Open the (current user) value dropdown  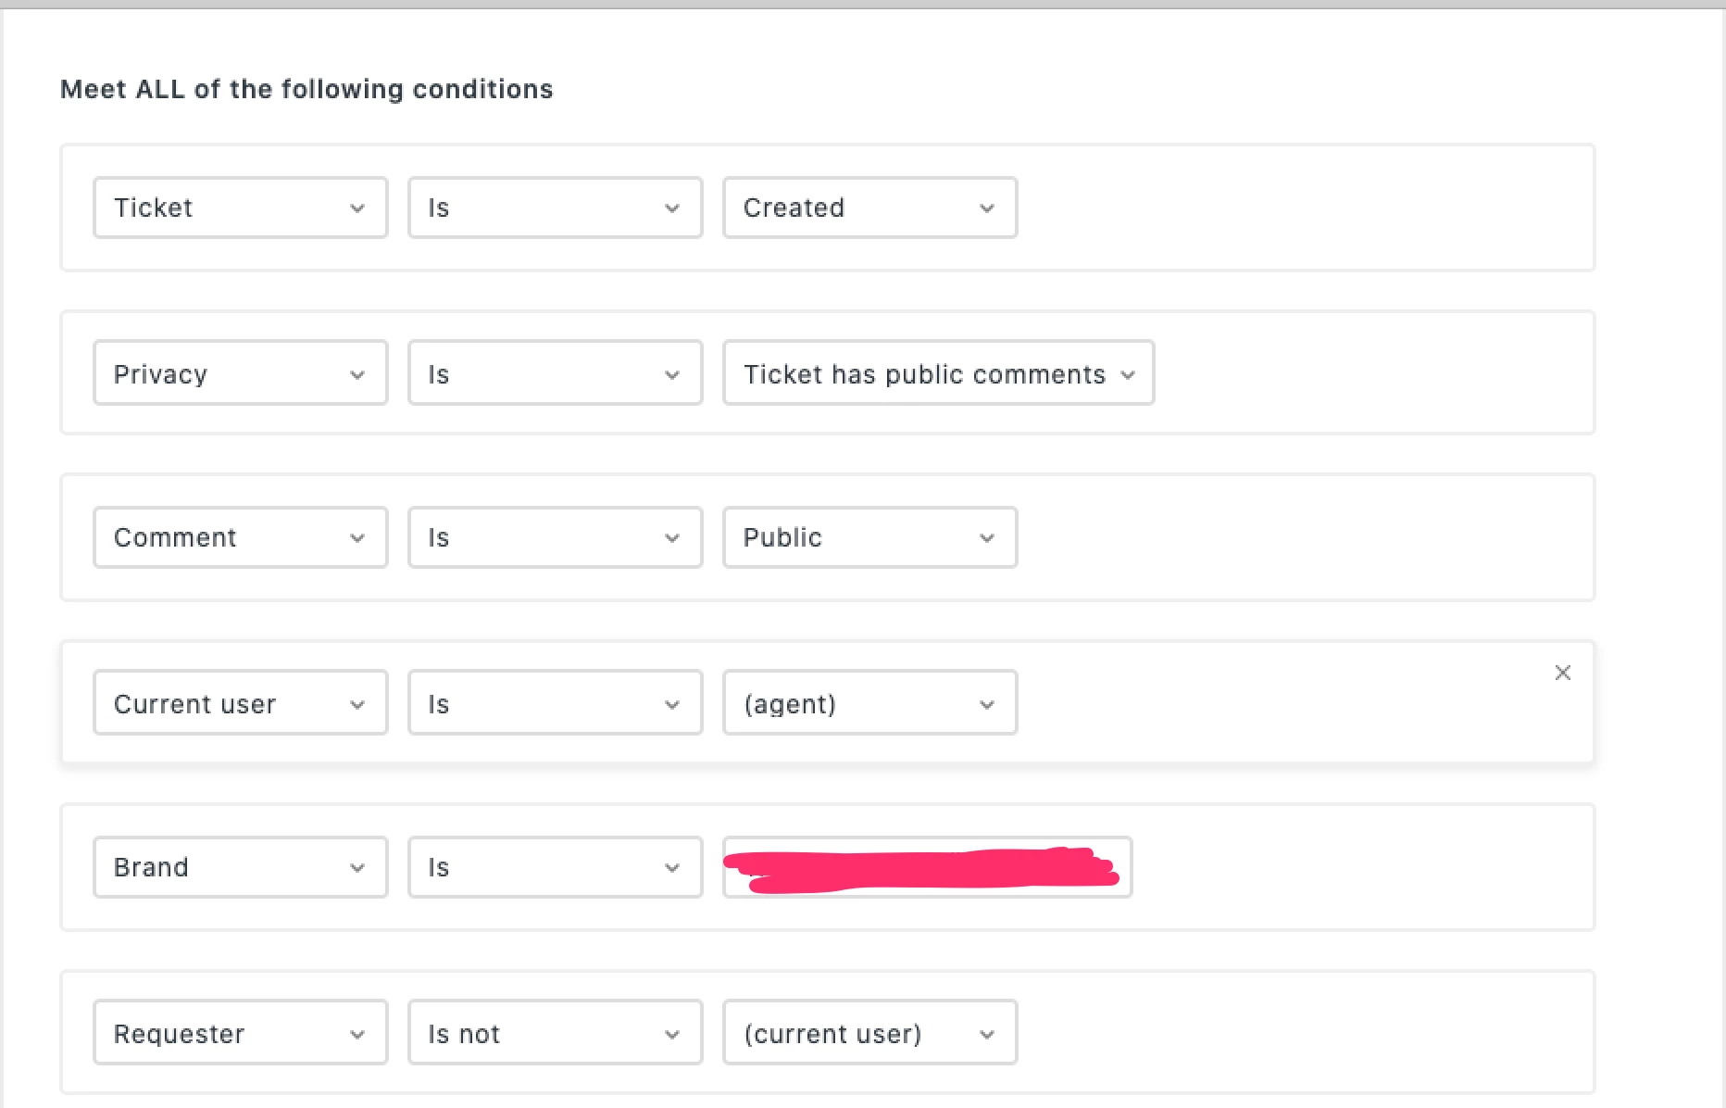[x=869, y=1033]
